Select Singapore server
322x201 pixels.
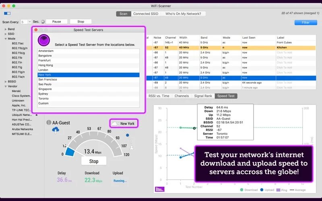coord(89,89)
